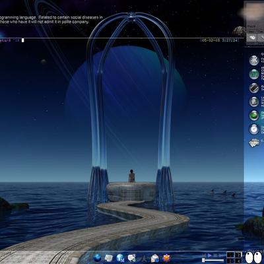264x264 pixels.
Task: Switch to virtual desktop 4 in pager
Action: (x=238, y=261)
